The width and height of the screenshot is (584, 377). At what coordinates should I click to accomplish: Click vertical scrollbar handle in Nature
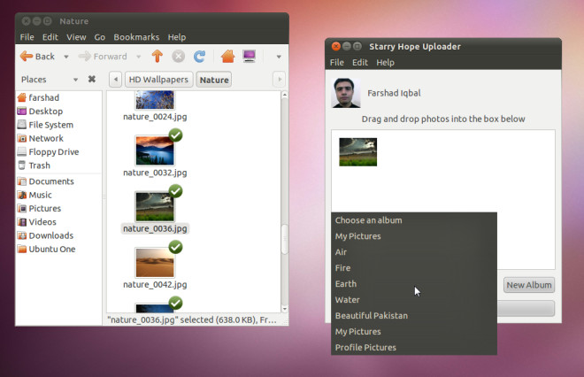coord(285,239)
